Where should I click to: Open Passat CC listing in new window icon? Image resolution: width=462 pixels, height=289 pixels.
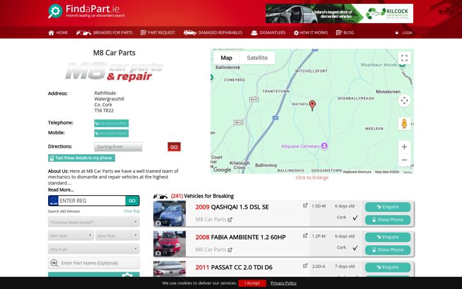coord(305,266)
